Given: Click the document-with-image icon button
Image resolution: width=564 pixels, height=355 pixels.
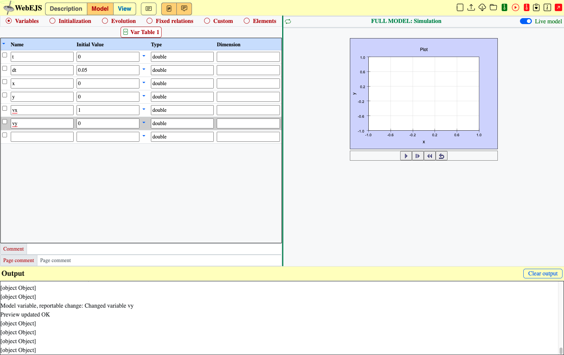Looking at the screenshot, I should coord(169,9).
